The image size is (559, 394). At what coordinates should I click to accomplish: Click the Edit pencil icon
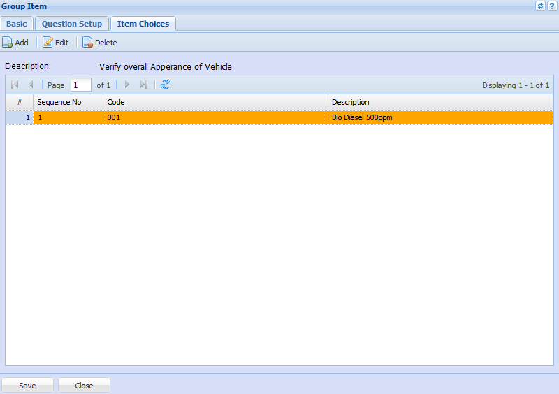[48, 43]
